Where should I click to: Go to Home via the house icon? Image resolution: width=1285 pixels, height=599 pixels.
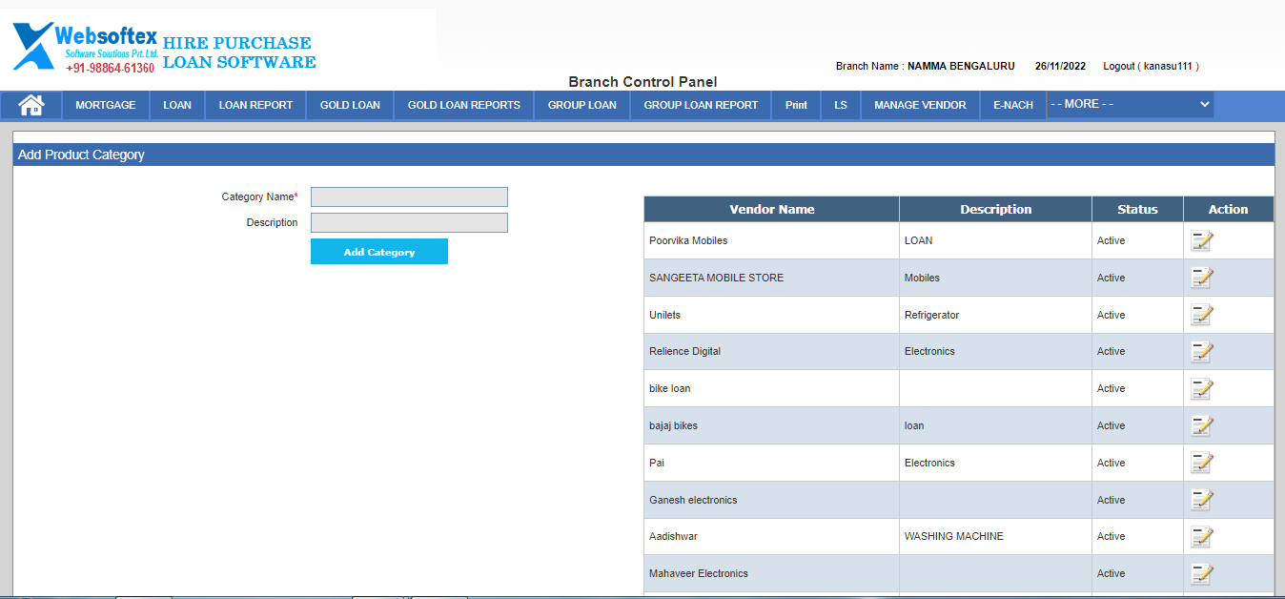pos(31,105)
